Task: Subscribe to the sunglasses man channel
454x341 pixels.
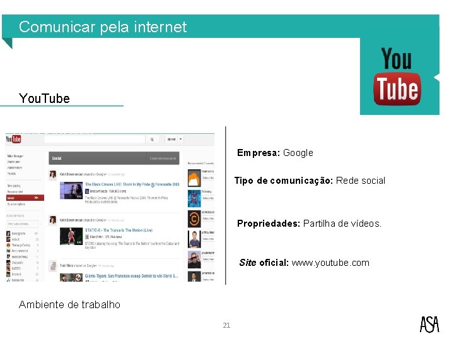Action: (x=208, y=260)
